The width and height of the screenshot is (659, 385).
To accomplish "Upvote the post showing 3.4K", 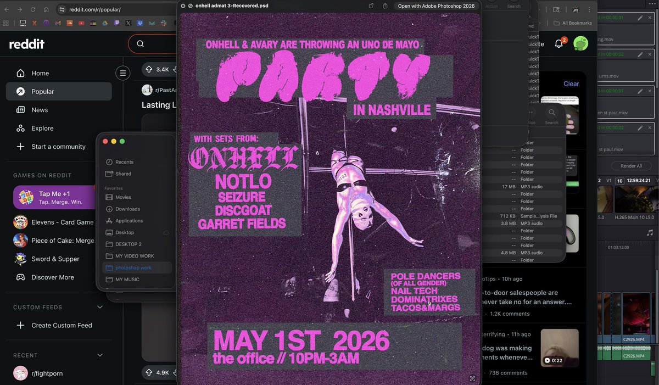I will [149, 69].
